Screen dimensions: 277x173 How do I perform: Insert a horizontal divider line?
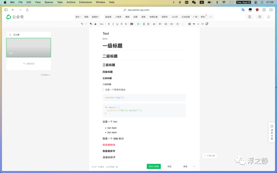[198, 24]
